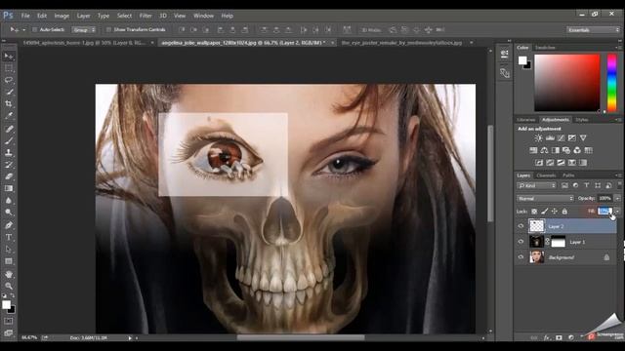Toggle lock position
The image size is (625, 351).
pos(554,212)
